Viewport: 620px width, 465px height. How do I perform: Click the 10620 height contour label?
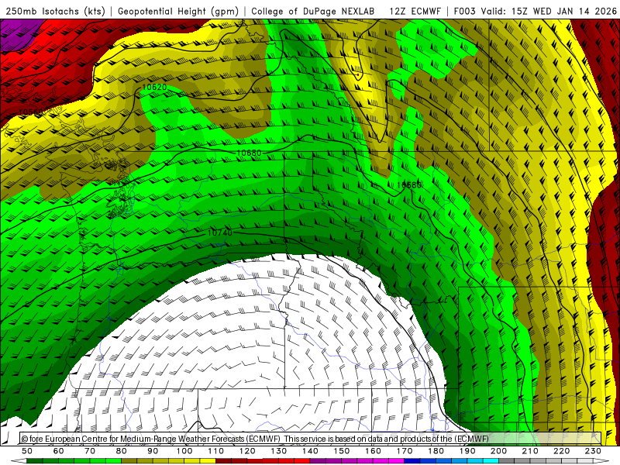click(x=154, y=87)
